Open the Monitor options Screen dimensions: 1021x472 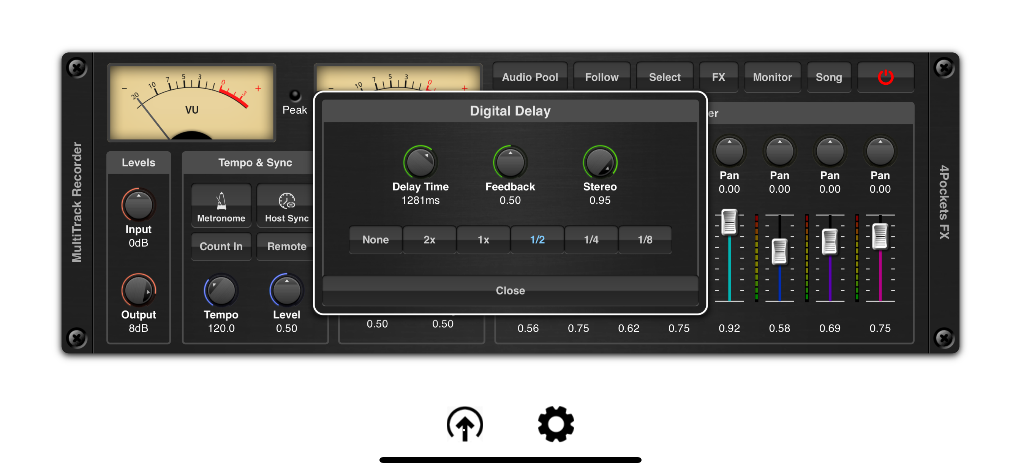(x=772, y=77)
